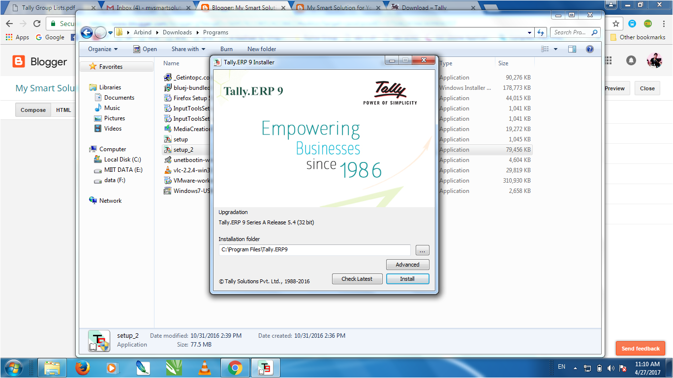Open Explorer help with the question mark icon
673x378 pixels.
(590, 49)
